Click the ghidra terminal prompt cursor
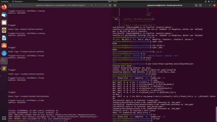217x122 pixels. [67, 121]
